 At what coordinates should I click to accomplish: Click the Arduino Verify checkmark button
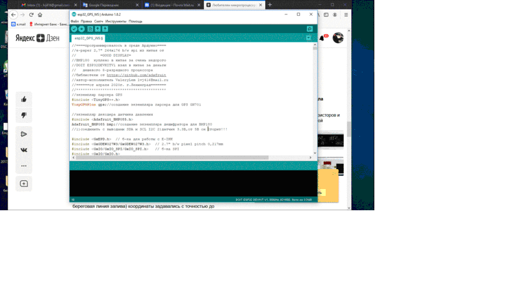pos(74,29)
